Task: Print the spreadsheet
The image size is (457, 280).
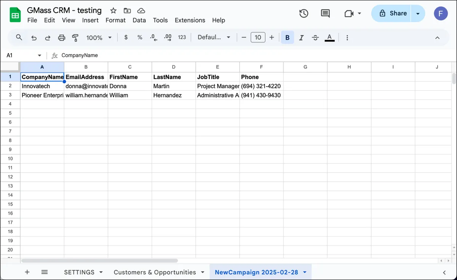Action: tap(61, 37)
